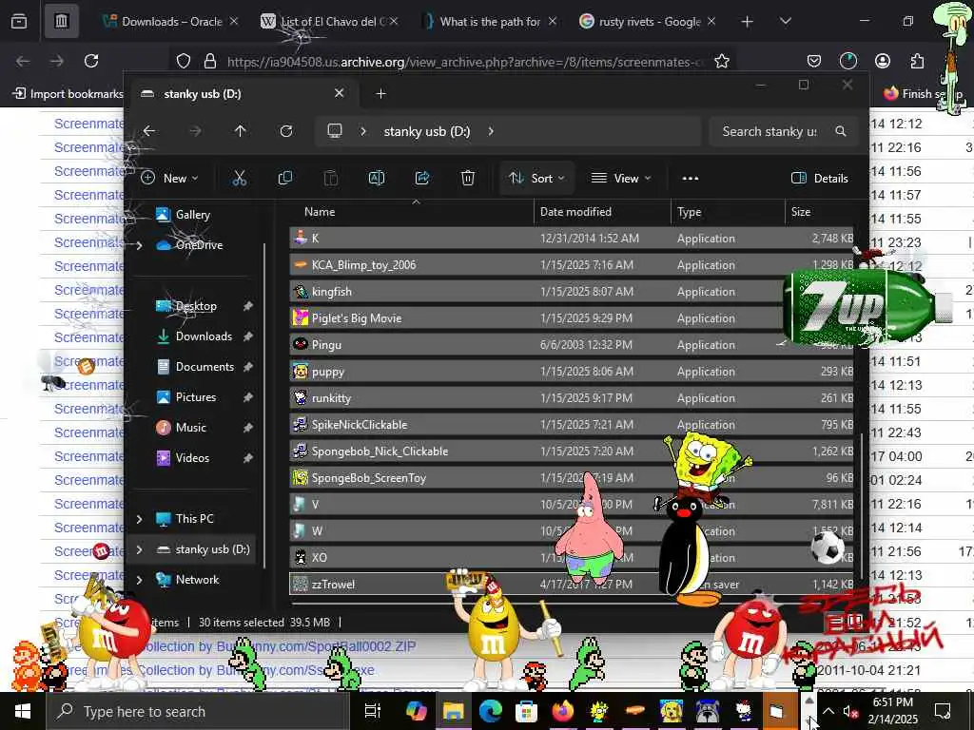Viewport: 974px width, 730px height.
Task: Open the Firefox list all tabs dropdown
Action: tap(785, 21)
